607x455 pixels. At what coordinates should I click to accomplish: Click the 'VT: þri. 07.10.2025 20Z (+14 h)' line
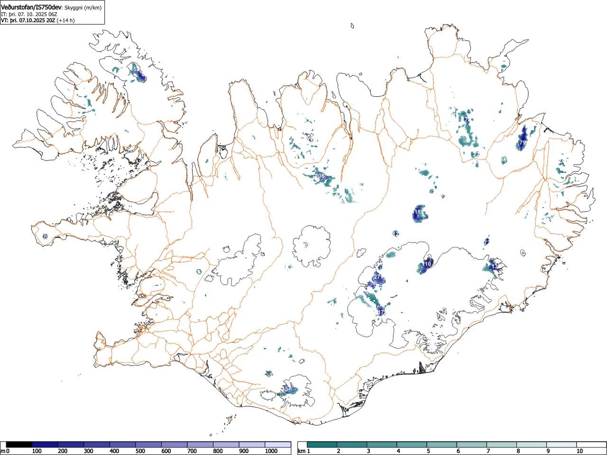click(x=37, y=20)
